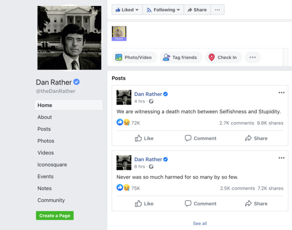Click the See all posts link
Viewport: 292px width, 230px height.
(200, 224)
